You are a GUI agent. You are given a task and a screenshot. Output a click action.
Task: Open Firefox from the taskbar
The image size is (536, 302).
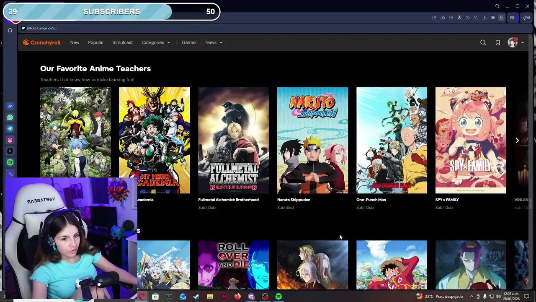pos(237,297)
